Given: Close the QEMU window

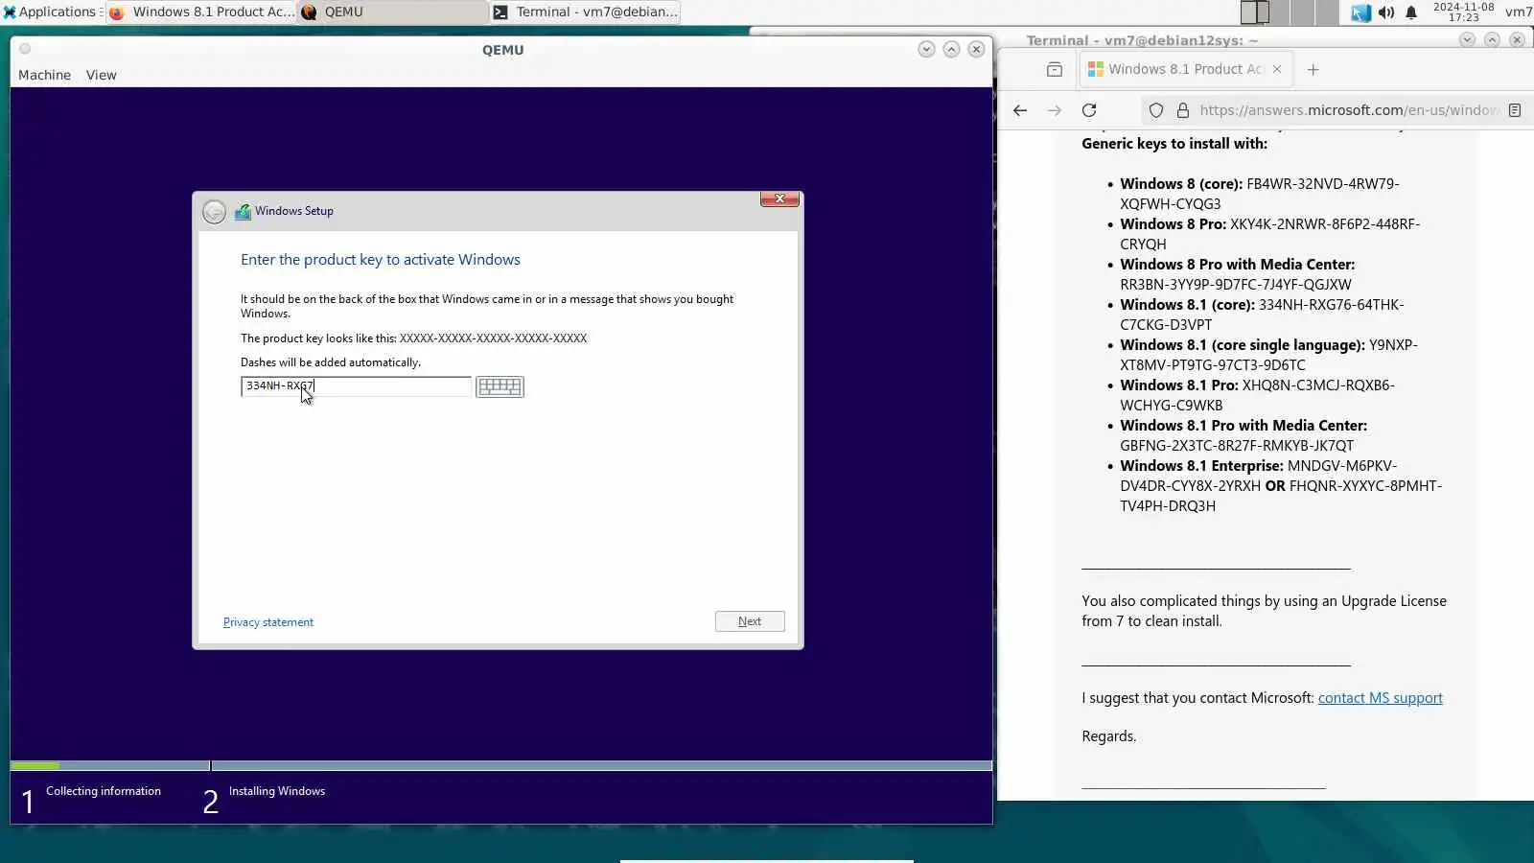Looking at the screenshot, I should pyautogui.click(x=976, y=49).
